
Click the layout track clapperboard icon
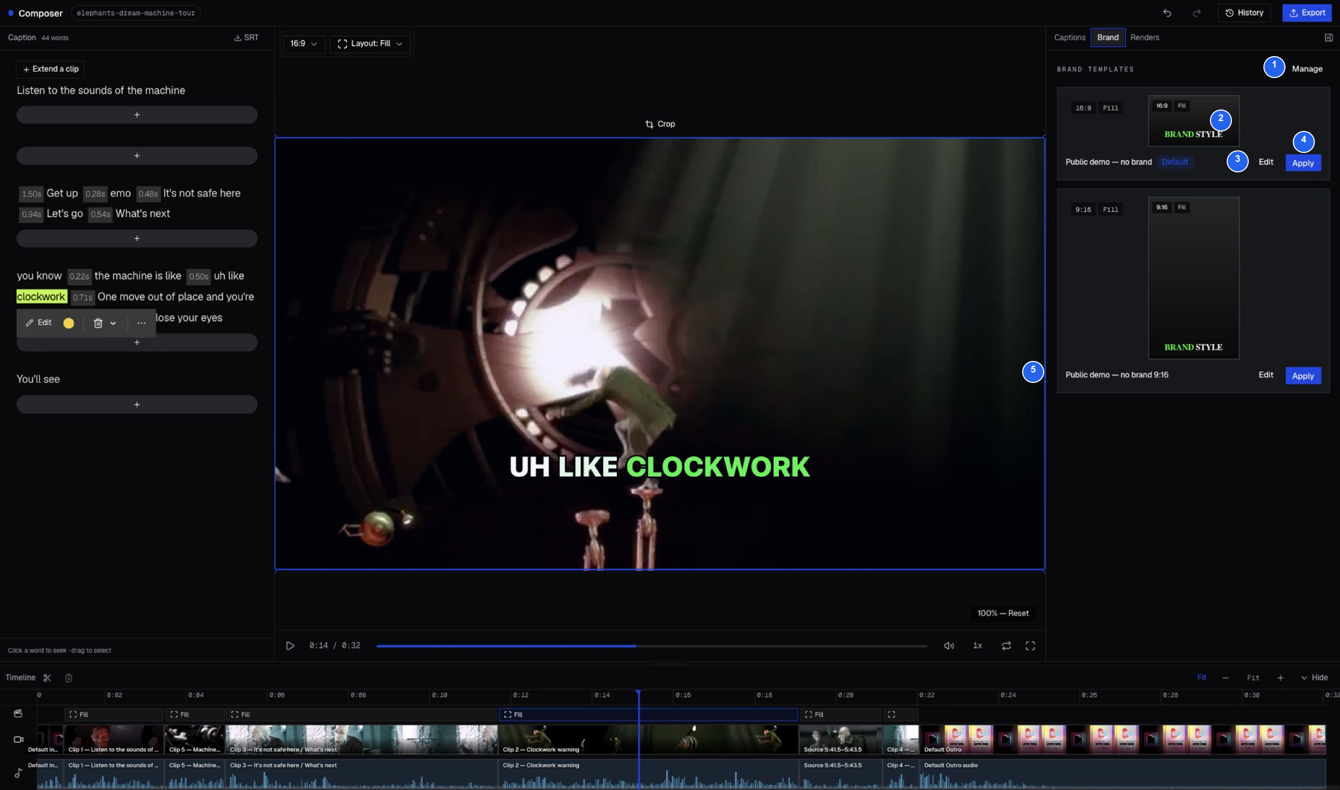point(18,714)
